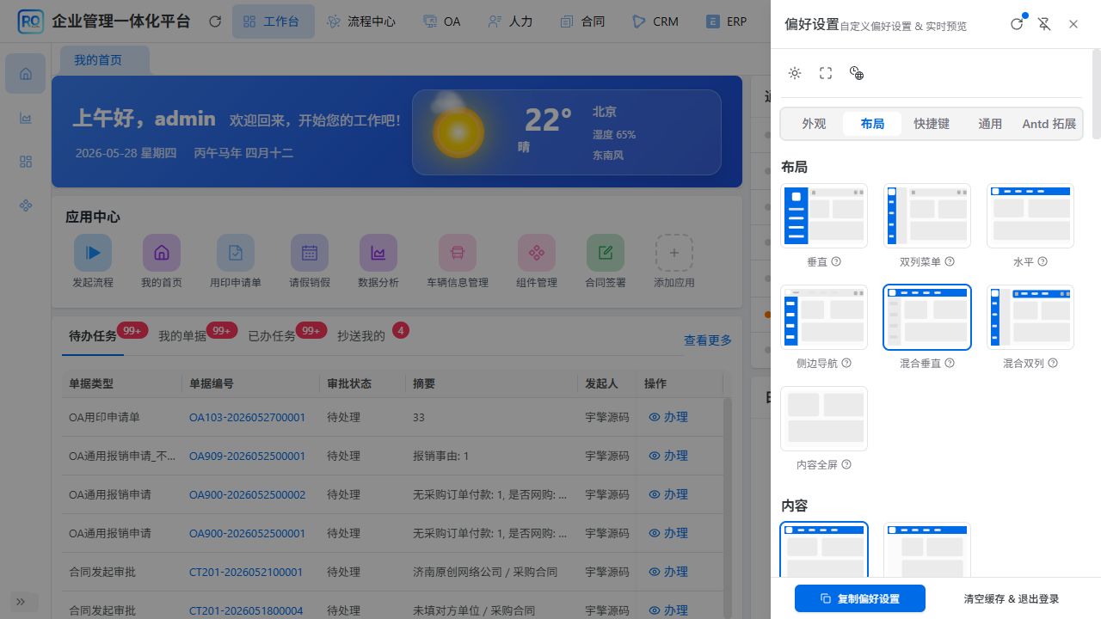Open the home icon in left sidebar
Image resolution: width=1101 pixels, height=619 pixels.
pyautogui.click(x=26, y=73)
